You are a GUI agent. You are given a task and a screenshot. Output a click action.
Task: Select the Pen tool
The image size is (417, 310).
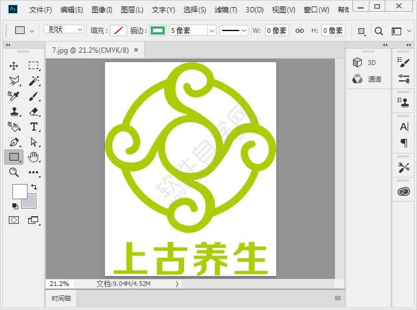pos(14,142)
